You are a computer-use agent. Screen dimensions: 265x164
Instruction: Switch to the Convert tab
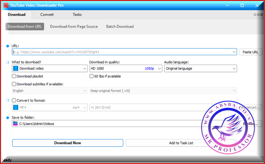click(x=47, y=15)
